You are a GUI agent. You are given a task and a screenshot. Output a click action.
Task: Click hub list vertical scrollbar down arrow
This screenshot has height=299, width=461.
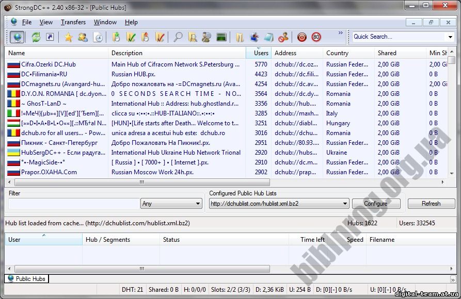[452, 174]
